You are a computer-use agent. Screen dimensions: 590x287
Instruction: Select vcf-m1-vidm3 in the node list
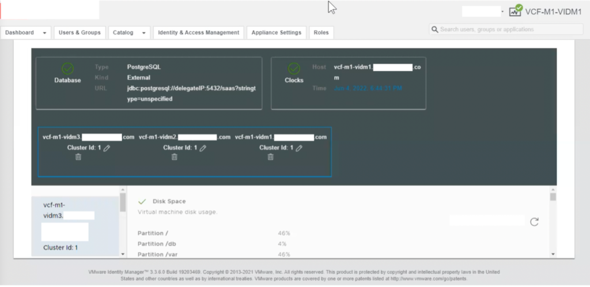tap(75, 226)
